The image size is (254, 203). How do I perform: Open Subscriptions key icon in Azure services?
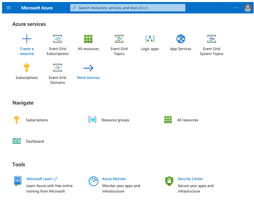pyautogui.click(x=27, y=68)
